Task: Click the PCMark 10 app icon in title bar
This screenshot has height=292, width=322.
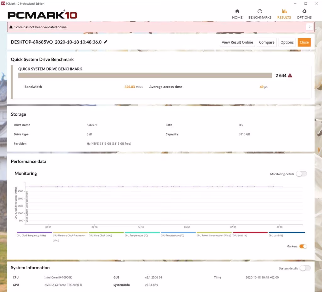Action: point(3,3)
